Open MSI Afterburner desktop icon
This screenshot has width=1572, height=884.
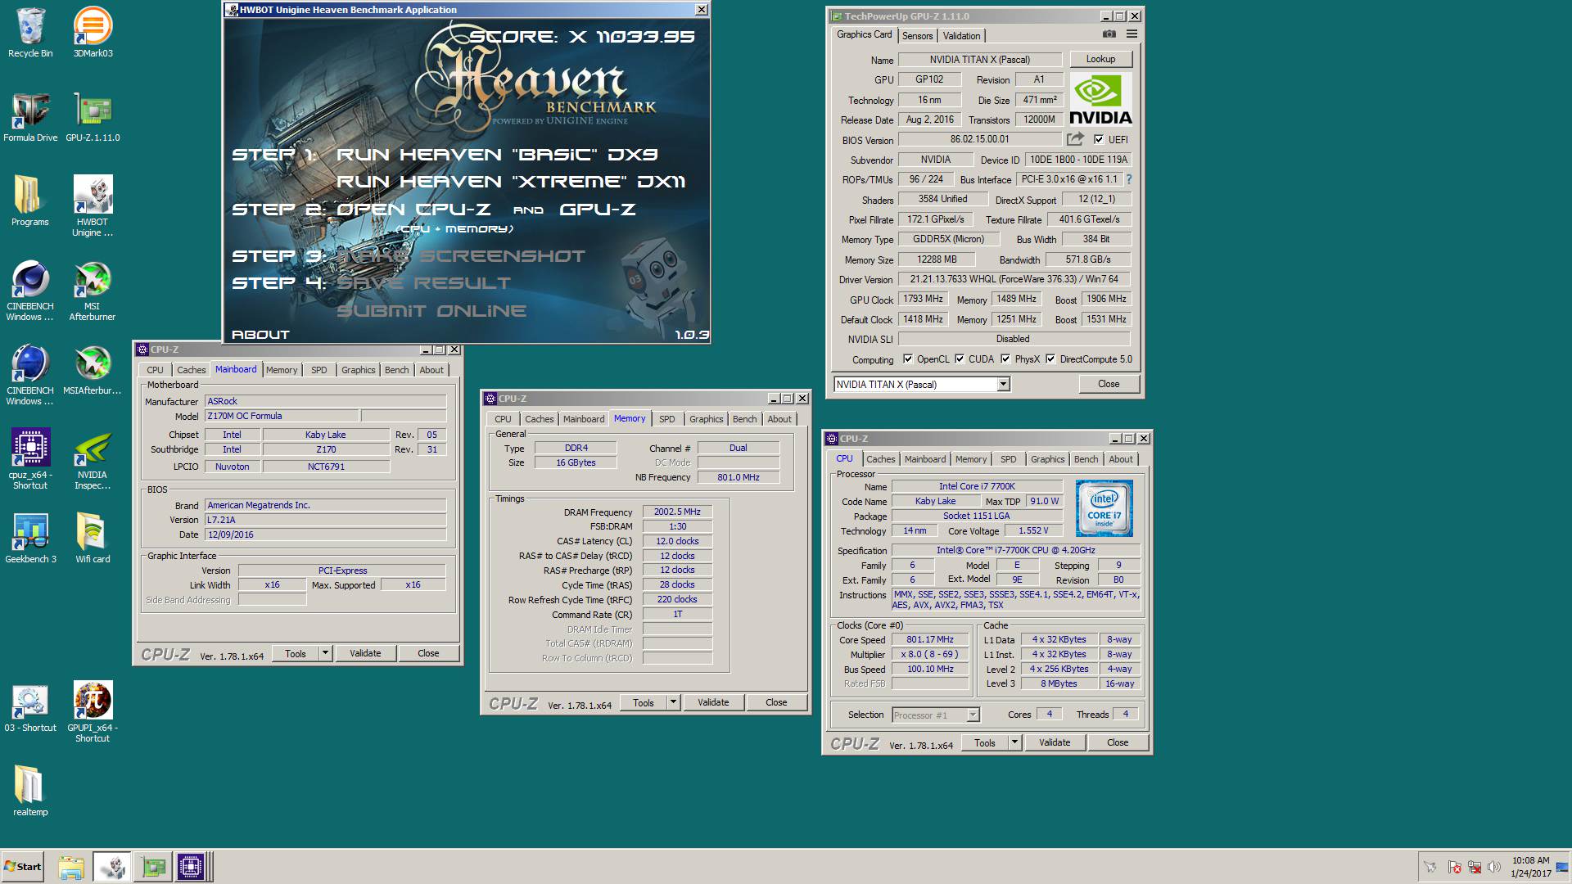click(93, 291)
